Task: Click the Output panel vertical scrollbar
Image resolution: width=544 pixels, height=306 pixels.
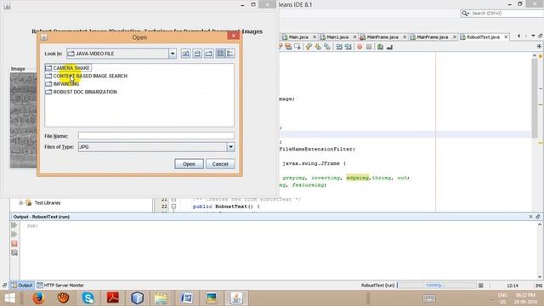Action: click(540, 251)
